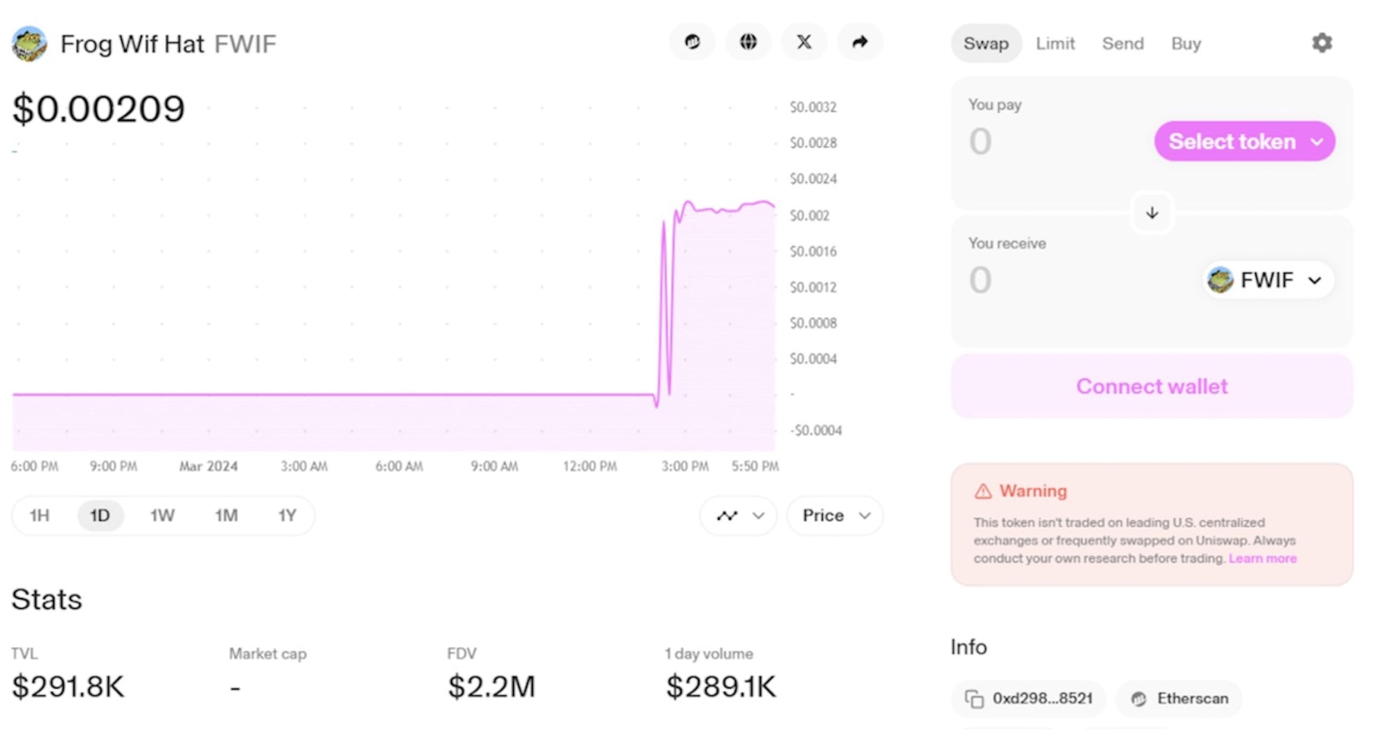Select the 1Y time range

pyautogui.click(x=287, y=516)
